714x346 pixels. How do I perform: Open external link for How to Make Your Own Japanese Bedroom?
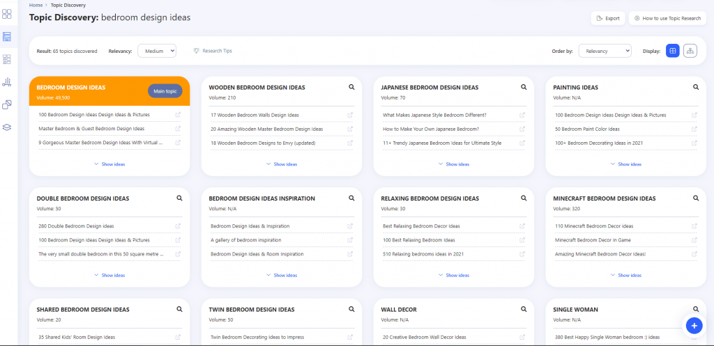click(x=522, y=129)
